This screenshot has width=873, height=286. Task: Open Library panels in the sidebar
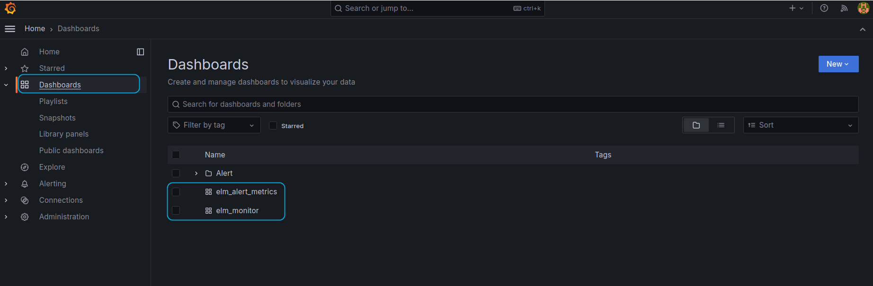[64, 134]
